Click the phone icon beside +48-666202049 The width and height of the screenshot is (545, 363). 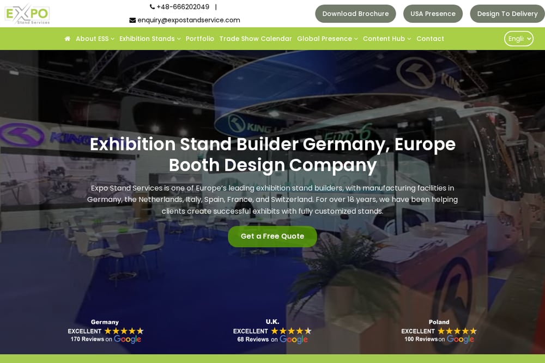pos(152,7)
